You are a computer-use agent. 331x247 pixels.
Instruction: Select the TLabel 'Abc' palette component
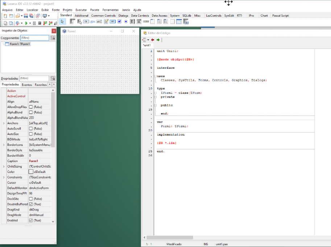[x=92, y=22]
